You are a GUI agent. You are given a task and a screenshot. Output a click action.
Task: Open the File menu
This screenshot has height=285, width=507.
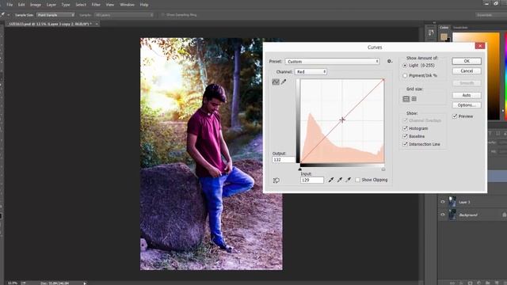10,5
